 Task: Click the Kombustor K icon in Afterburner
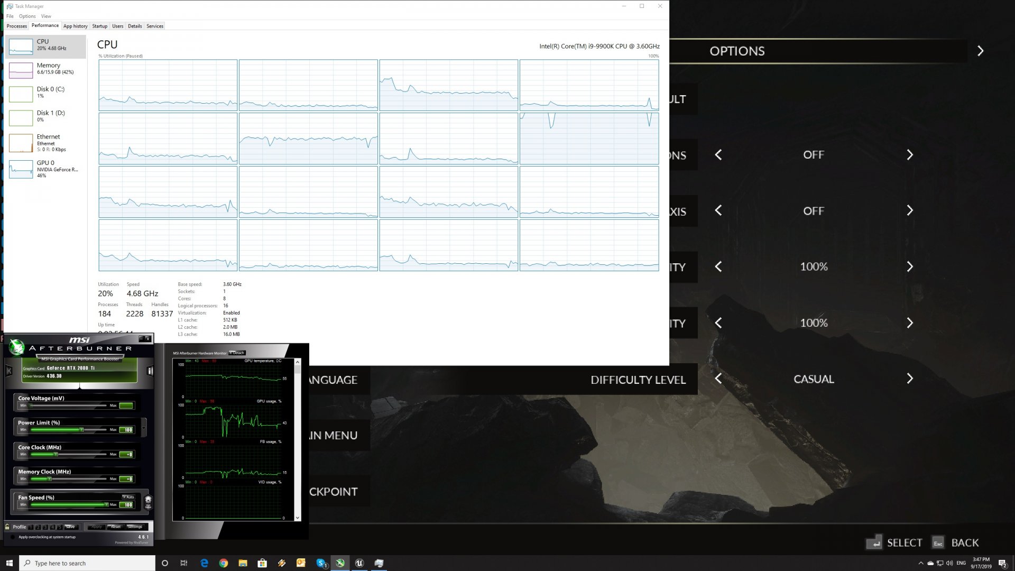tap(9, 371)
